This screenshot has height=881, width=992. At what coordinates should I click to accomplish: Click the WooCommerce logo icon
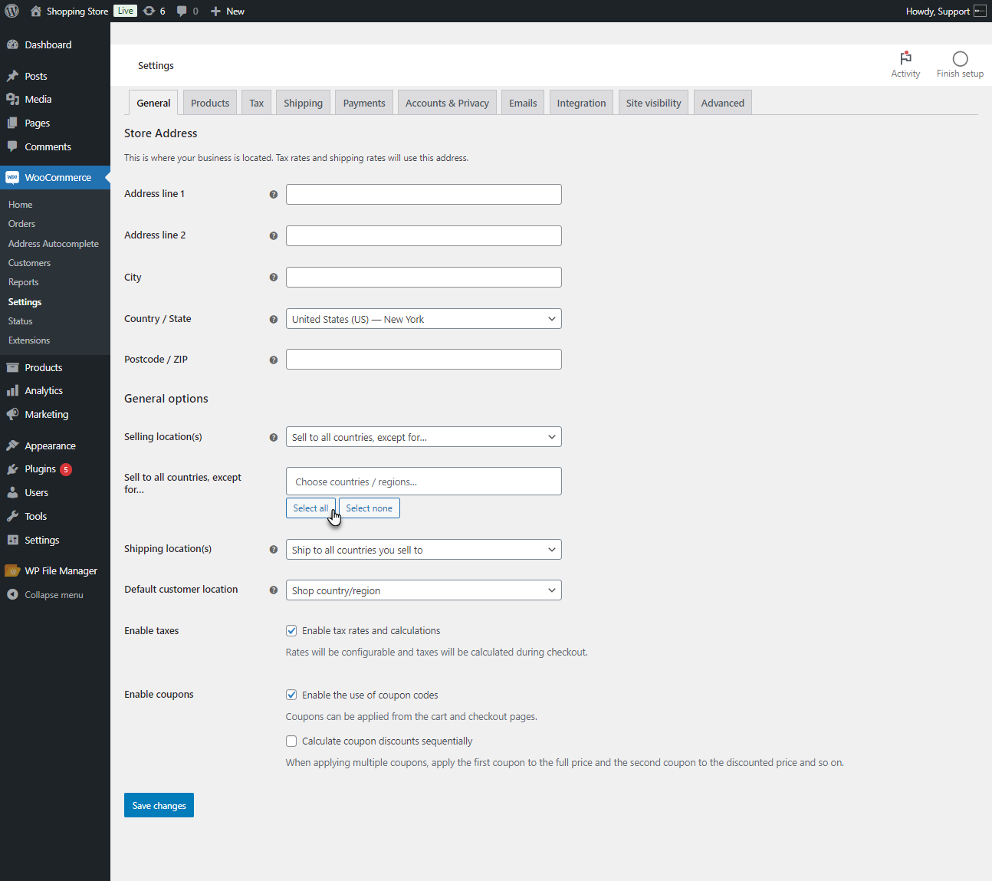12,178
